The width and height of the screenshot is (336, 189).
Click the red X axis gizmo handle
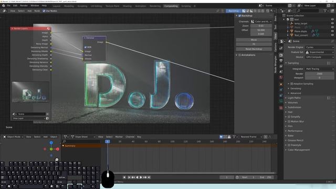click(x=57, y=149)
